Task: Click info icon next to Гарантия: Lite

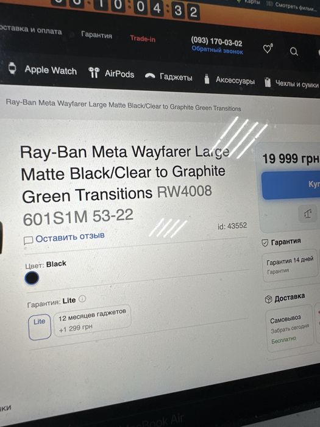Action: [82, 299]
